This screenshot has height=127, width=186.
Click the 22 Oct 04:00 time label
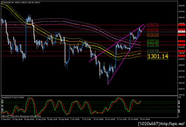(133, 119)
